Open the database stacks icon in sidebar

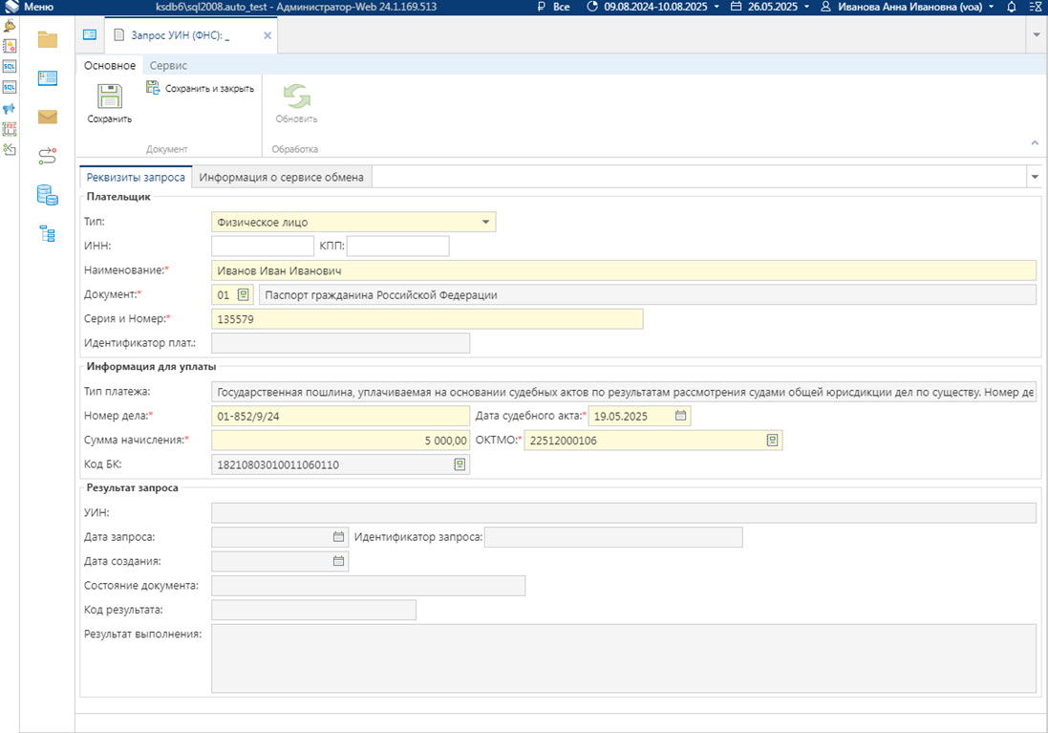(x=48, y=195)
